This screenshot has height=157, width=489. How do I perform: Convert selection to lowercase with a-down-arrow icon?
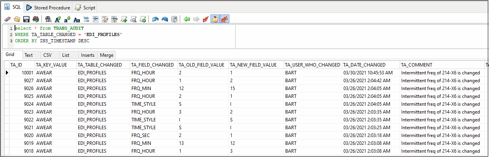[x=67, y=19]
